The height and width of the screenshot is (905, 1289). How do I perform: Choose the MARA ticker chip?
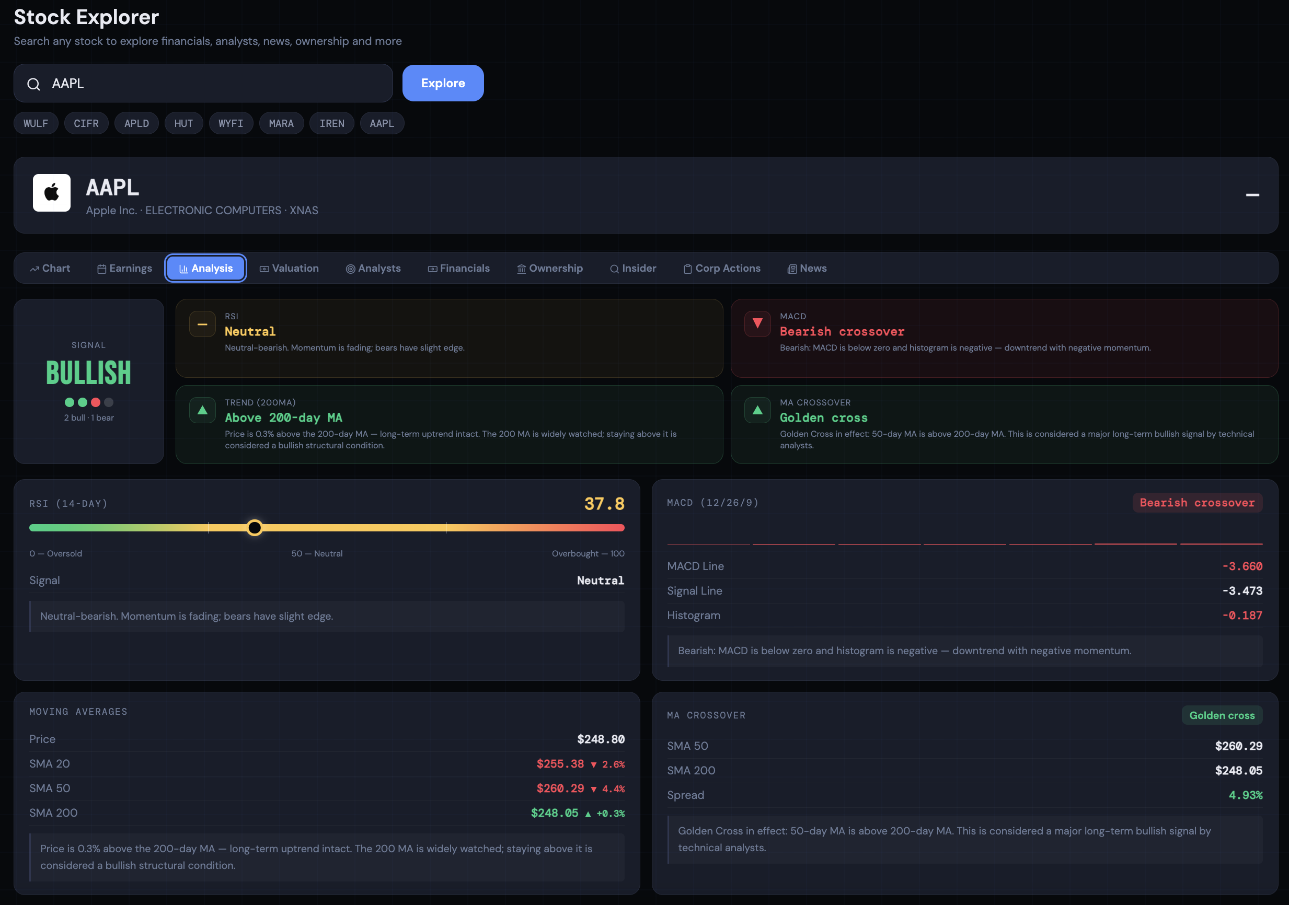tap(281, 123)
